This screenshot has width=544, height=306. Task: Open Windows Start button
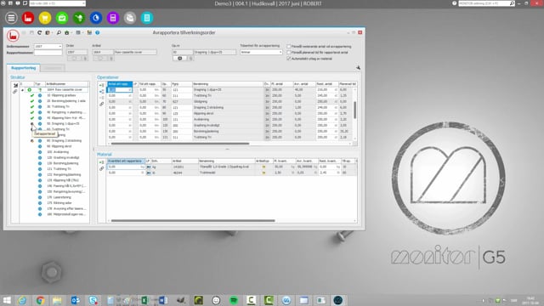tap(7, 300)
